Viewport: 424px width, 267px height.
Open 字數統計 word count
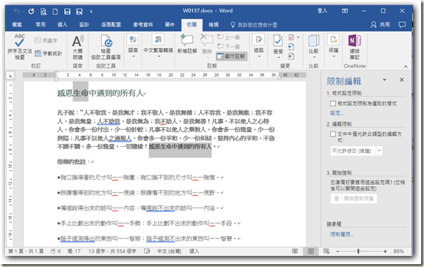pyautogui.click(x=49, y=54)
